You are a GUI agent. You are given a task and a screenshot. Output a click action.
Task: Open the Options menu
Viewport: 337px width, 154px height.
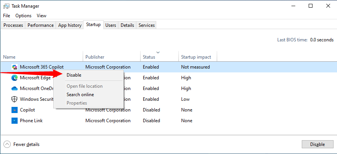point(23,16)
